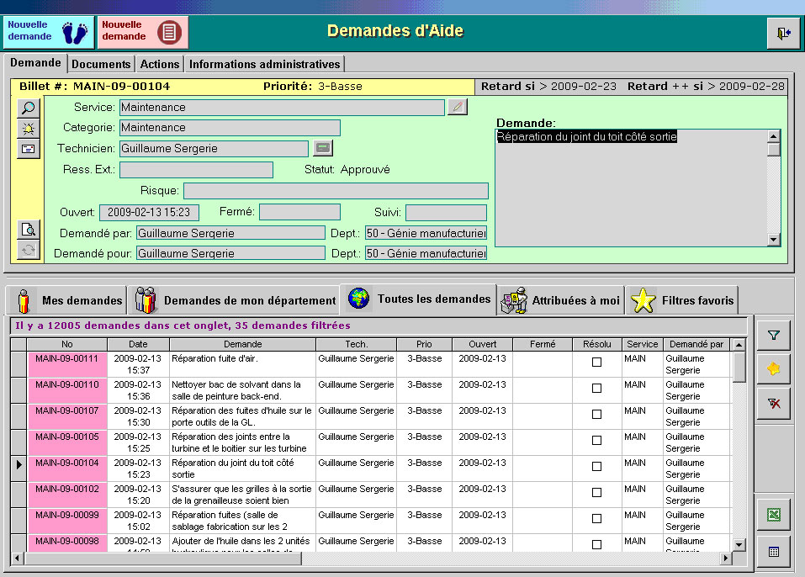The height and width of the screenshot is (577, 805).
Task: Click the blue table grid icon
Action: point(773,551)
